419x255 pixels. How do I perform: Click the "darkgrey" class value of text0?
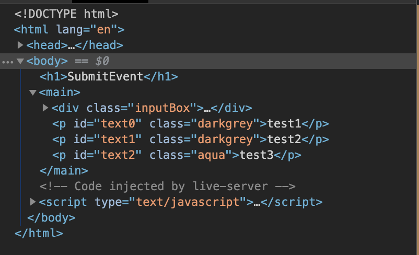[x=225, y=124]
